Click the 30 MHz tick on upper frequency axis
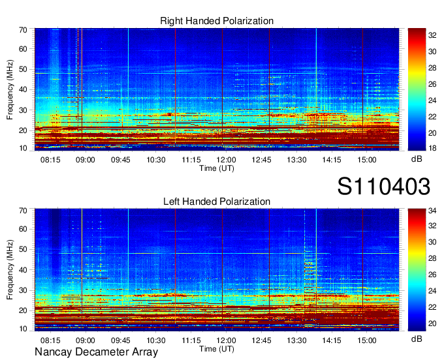Viewport: 444px width, 360px height. point(23,110)
